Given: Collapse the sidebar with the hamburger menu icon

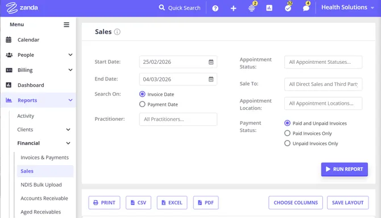Looking at the screenshot, I should tap(67, 24).
